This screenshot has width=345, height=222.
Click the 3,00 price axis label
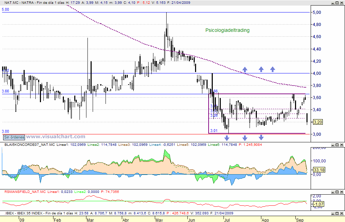click(x=317, y=134)
